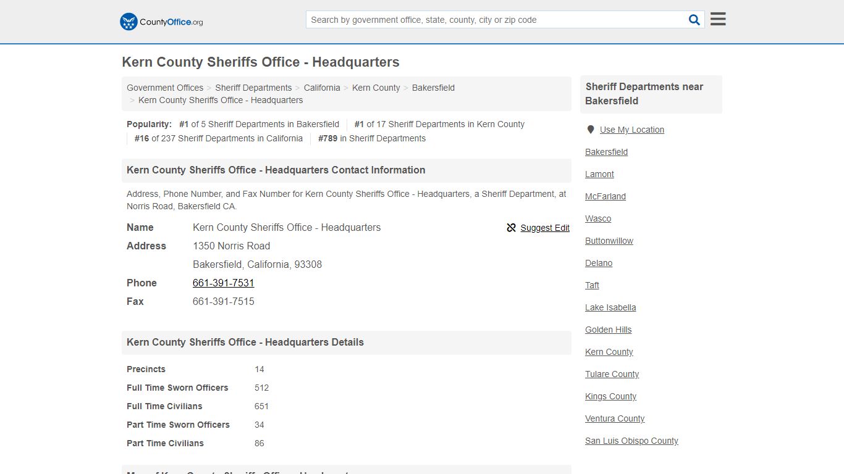Select McFarland in the sidebar
The height and width of the screenshot is (474, 844).
606,196
